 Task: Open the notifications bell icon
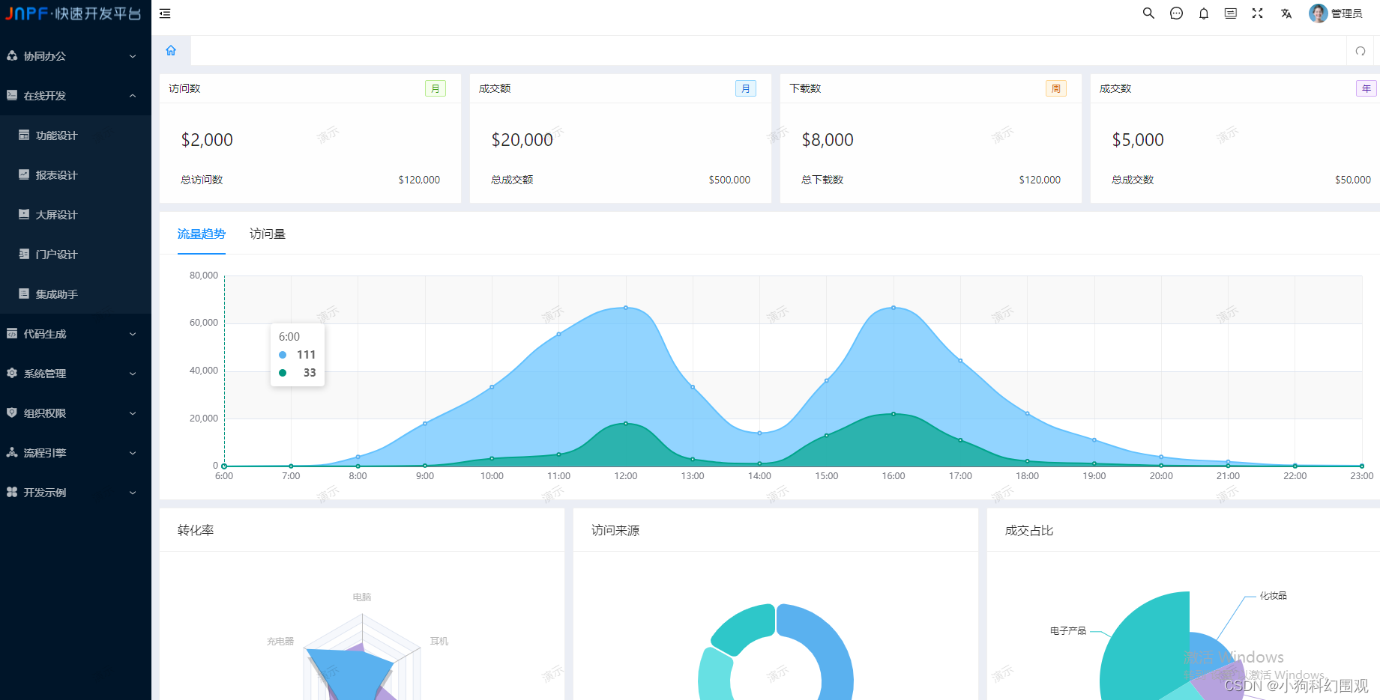click(1204, 13)
